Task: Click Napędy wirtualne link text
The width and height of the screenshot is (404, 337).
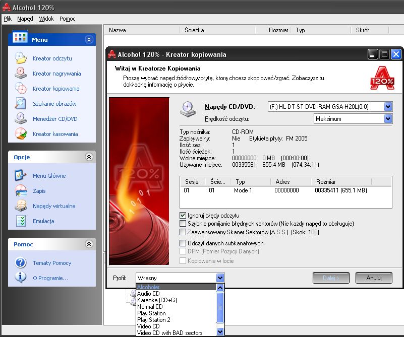Action: (54, 206)
